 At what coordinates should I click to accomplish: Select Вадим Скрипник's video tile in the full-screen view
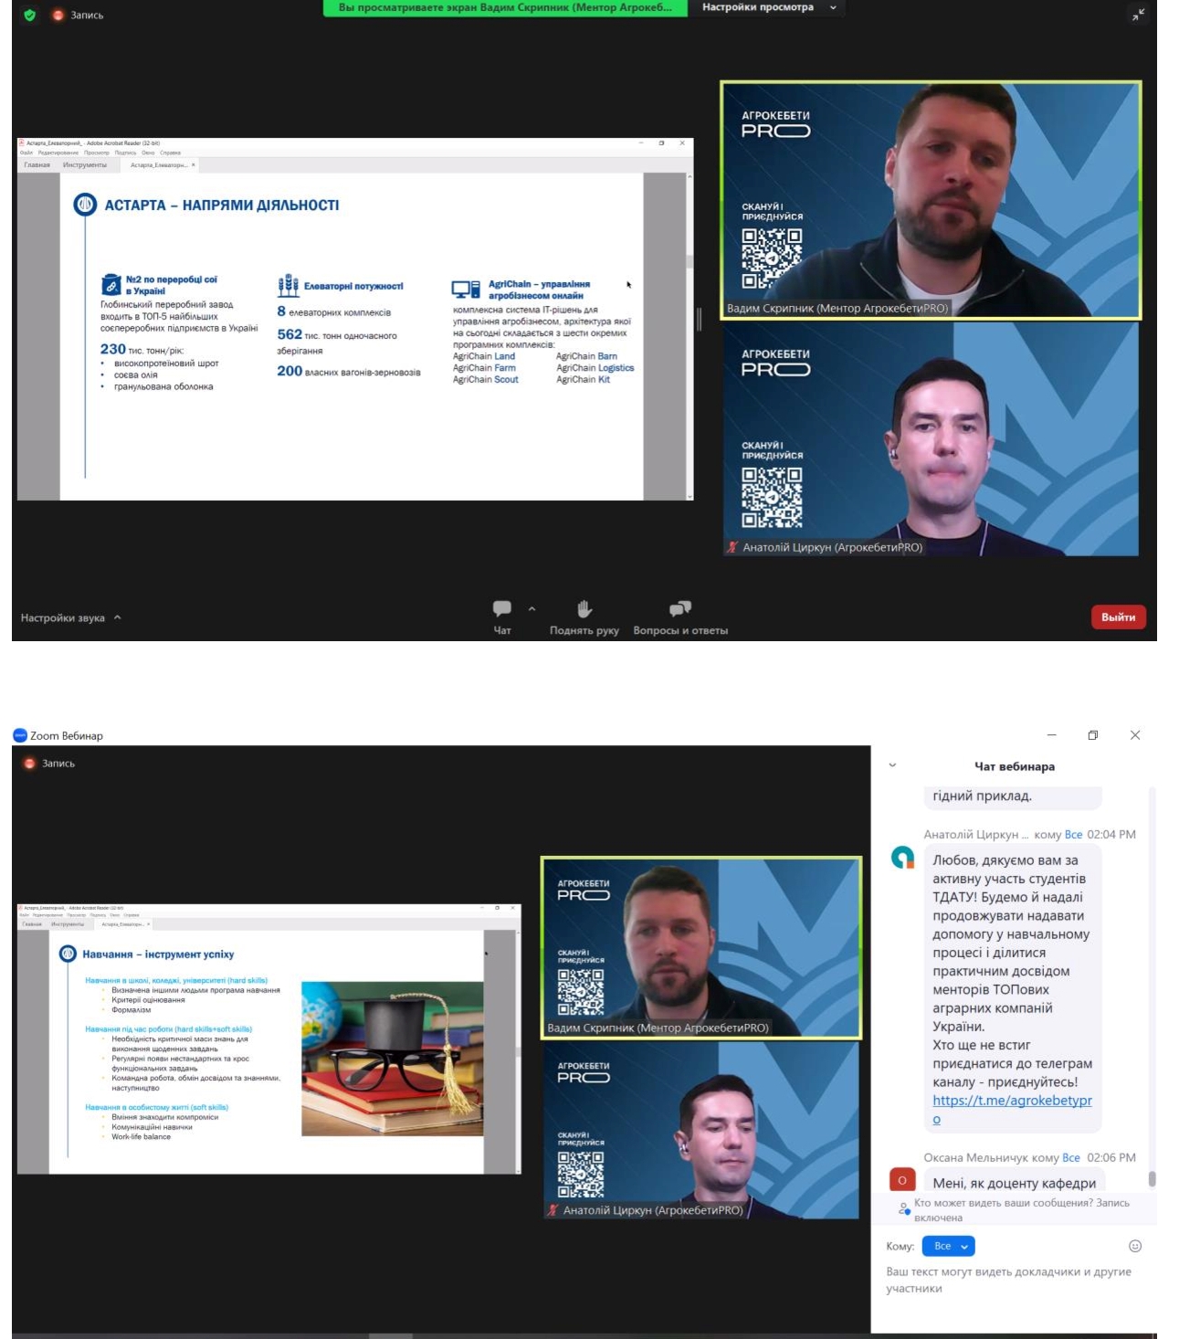[x=931, y=200]
